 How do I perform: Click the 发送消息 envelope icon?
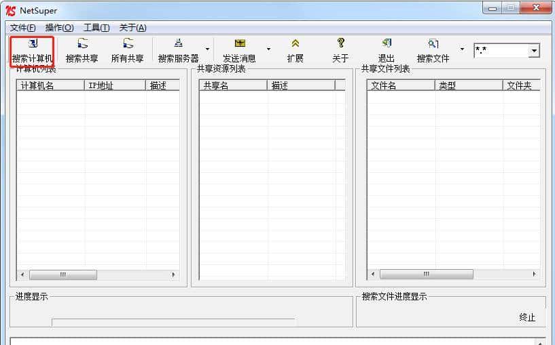240,43
